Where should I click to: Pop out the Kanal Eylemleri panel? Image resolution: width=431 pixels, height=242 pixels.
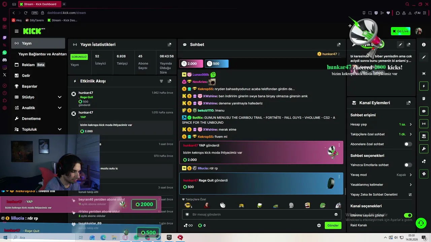point(408,103)
